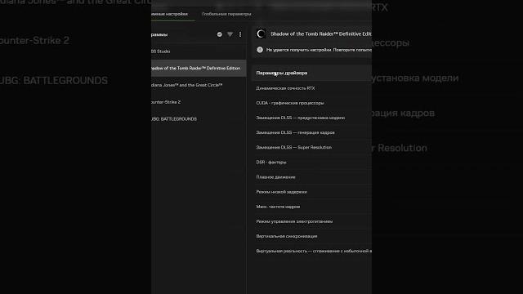This screenshot has width=523, height=294.
Task: Open the three-dot menu above program list
Action: [240, 34]
